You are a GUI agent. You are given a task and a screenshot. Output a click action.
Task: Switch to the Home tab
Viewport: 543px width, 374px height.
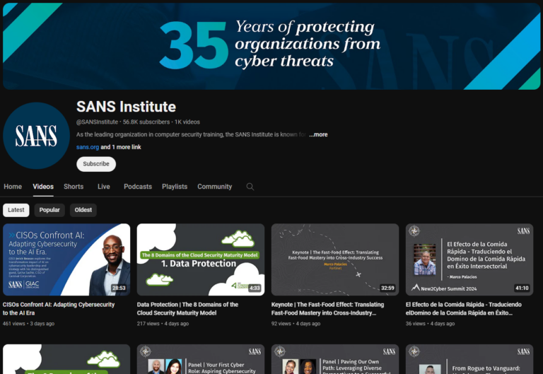pos(13,187)
